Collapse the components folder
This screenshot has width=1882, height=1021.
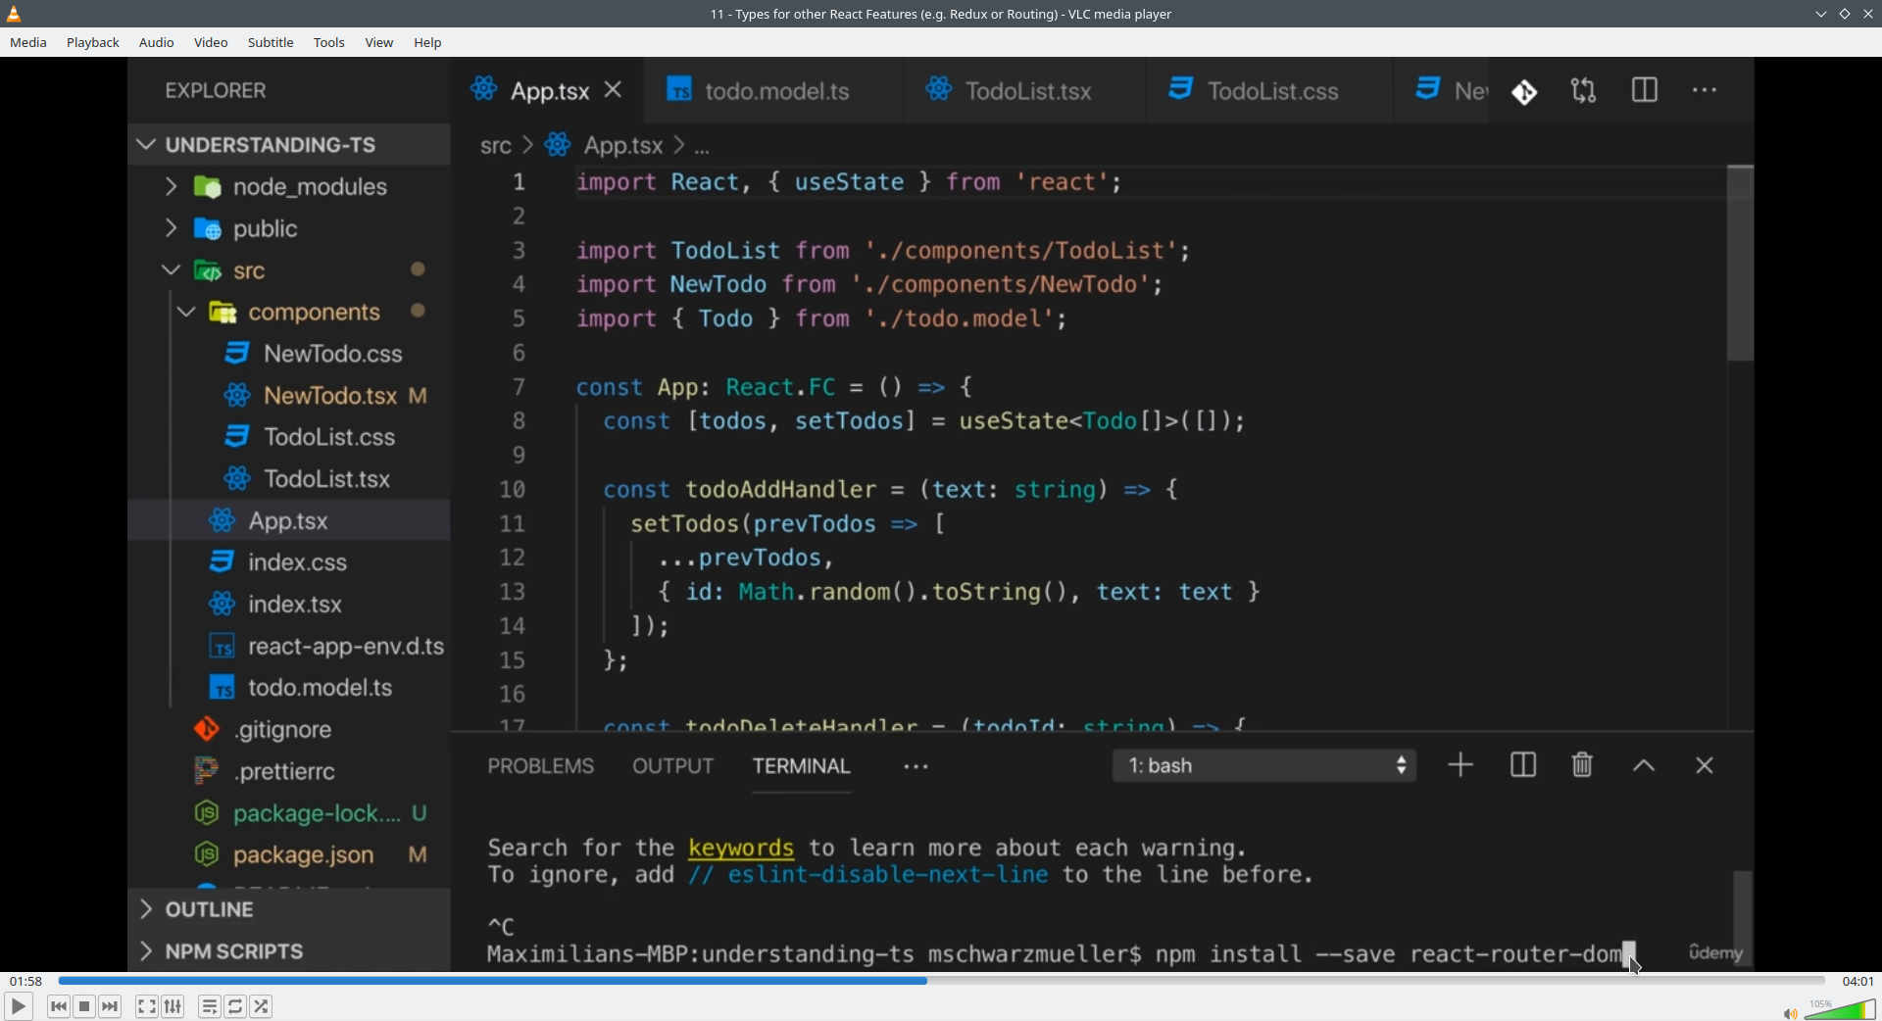(186, 313)
